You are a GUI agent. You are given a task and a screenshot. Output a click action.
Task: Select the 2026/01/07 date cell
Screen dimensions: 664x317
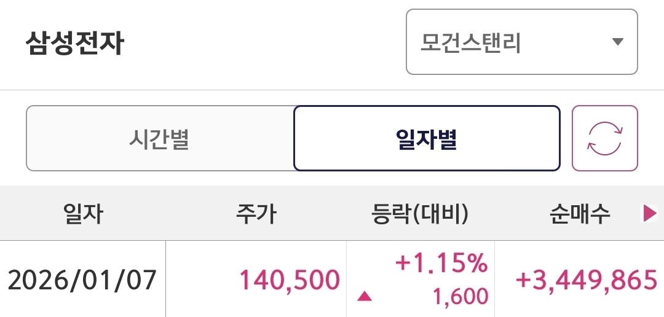(x=82, y=280)
